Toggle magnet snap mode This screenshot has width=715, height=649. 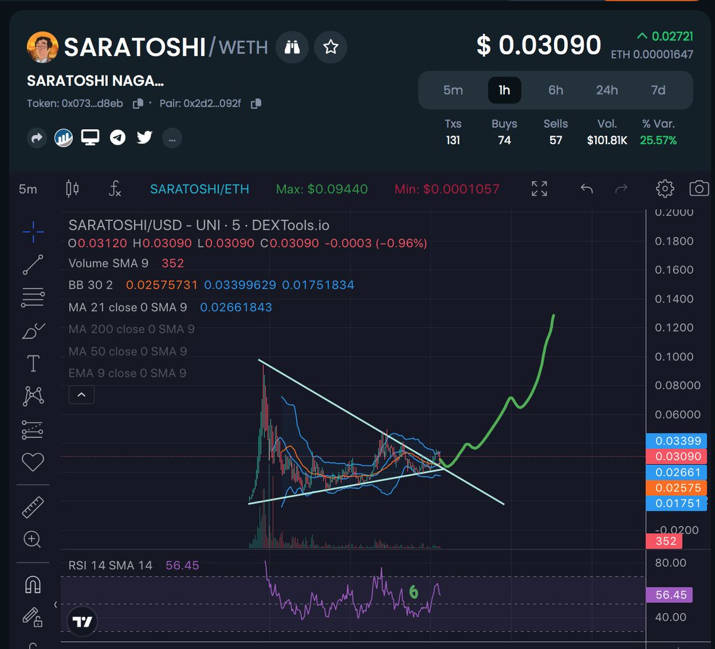pos(33,585)
